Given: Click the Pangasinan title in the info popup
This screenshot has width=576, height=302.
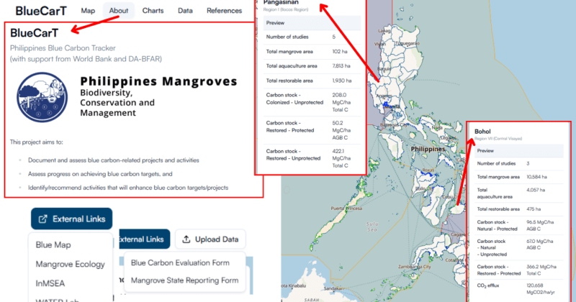Looking at the screenshot, I should 286,2.
